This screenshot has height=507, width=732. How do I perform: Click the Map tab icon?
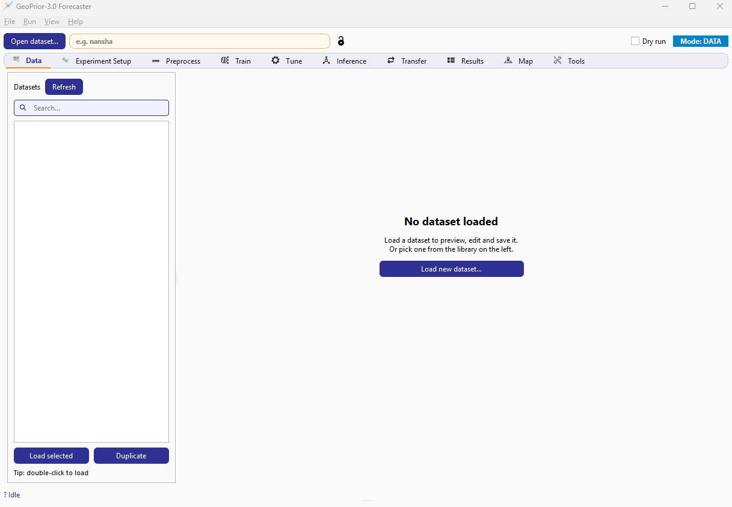[508, 61]
